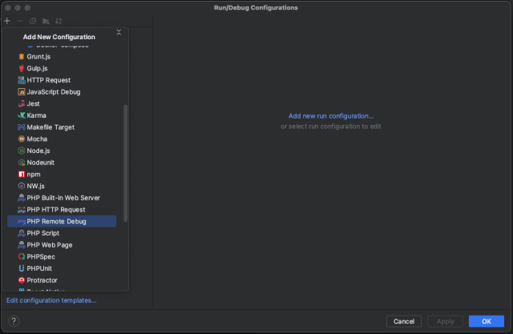Viewport: 513px width, 334px height.
Task: Click the JavaScript Debug icon
Action: point(22,92)
